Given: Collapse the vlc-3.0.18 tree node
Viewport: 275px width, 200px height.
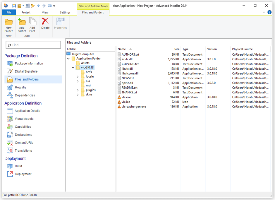Looking at the screenshot, I should (x=73, y=68).
